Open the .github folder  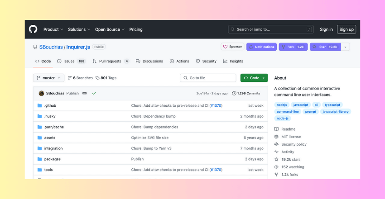(x=50, y=106)
